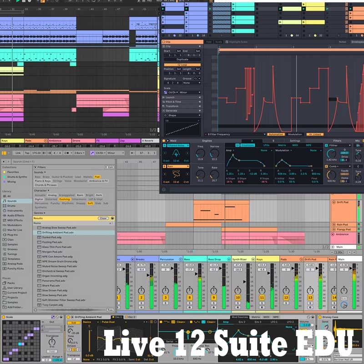Toggle the Pad filter tag in Sounds
Viewport: 364px width, 364px height.
[97, 177]
